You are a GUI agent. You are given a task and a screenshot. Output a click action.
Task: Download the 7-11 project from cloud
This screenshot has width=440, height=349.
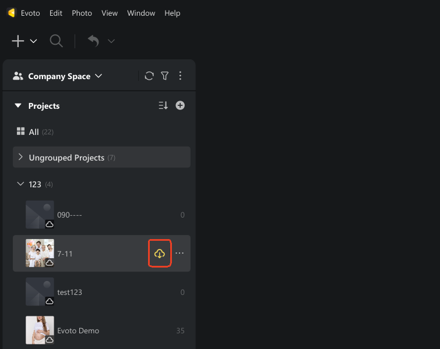(x=160, y=254)
